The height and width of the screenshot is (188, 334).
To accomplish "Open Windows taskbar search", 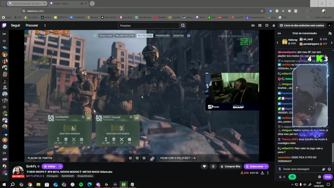I will 13,185.
